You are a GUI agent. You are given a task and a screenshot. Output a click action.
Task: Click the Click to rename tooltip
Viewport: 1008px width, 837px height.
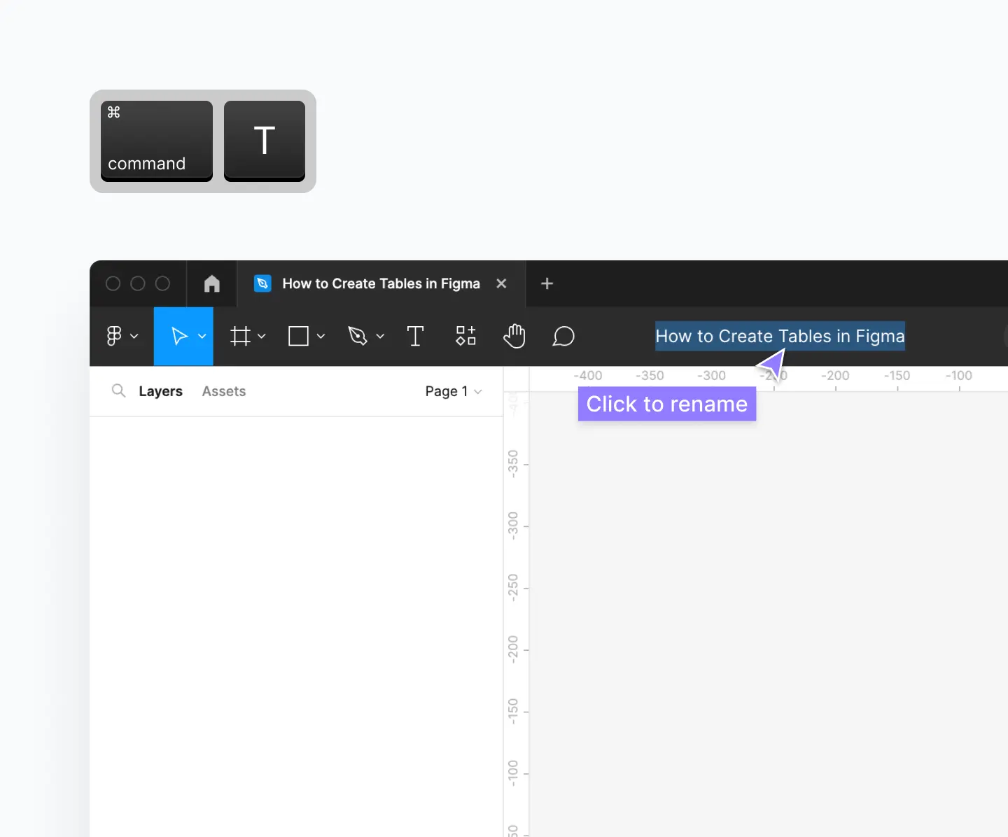666,404
